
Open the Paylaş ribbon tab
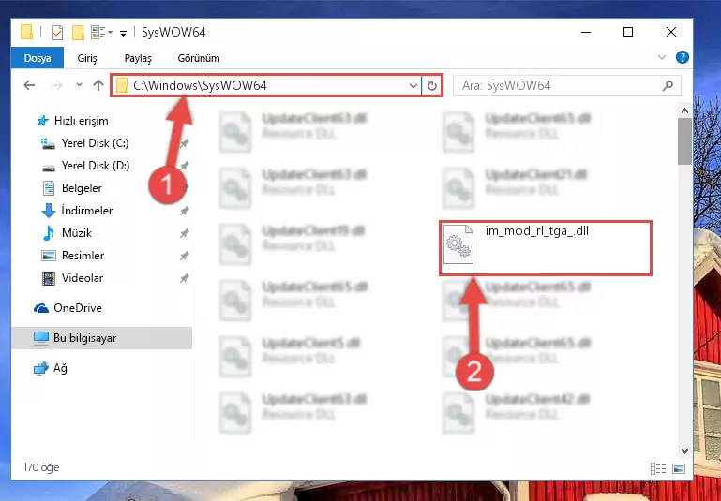pos(138,58)
